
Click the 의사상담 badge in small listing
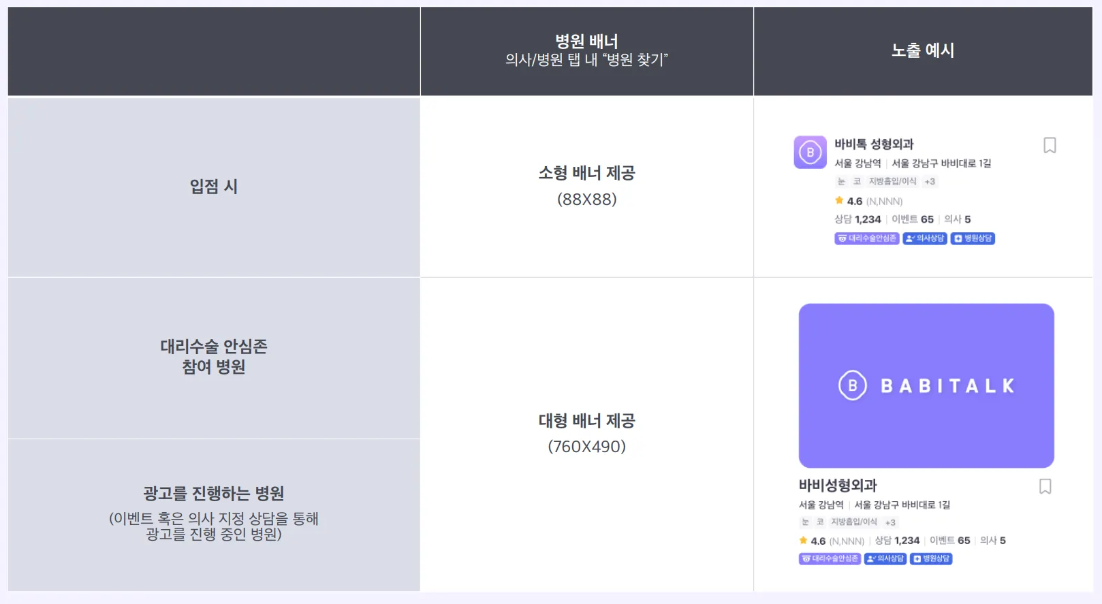[x=925, y=238]
